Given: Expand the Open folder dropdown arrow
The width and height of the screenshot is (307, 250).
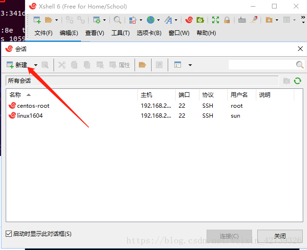Looking at the screenshot, I should point(56,20).
